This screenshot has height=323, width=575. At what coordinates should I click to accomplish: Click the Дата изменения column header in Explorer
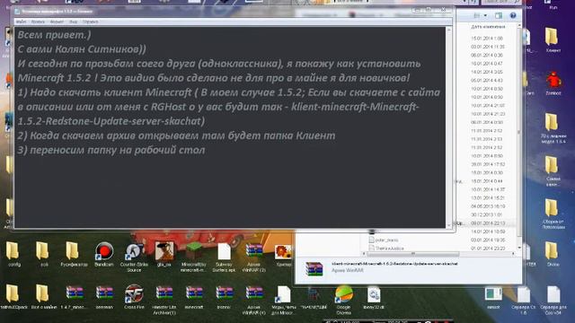click(488, 27)
